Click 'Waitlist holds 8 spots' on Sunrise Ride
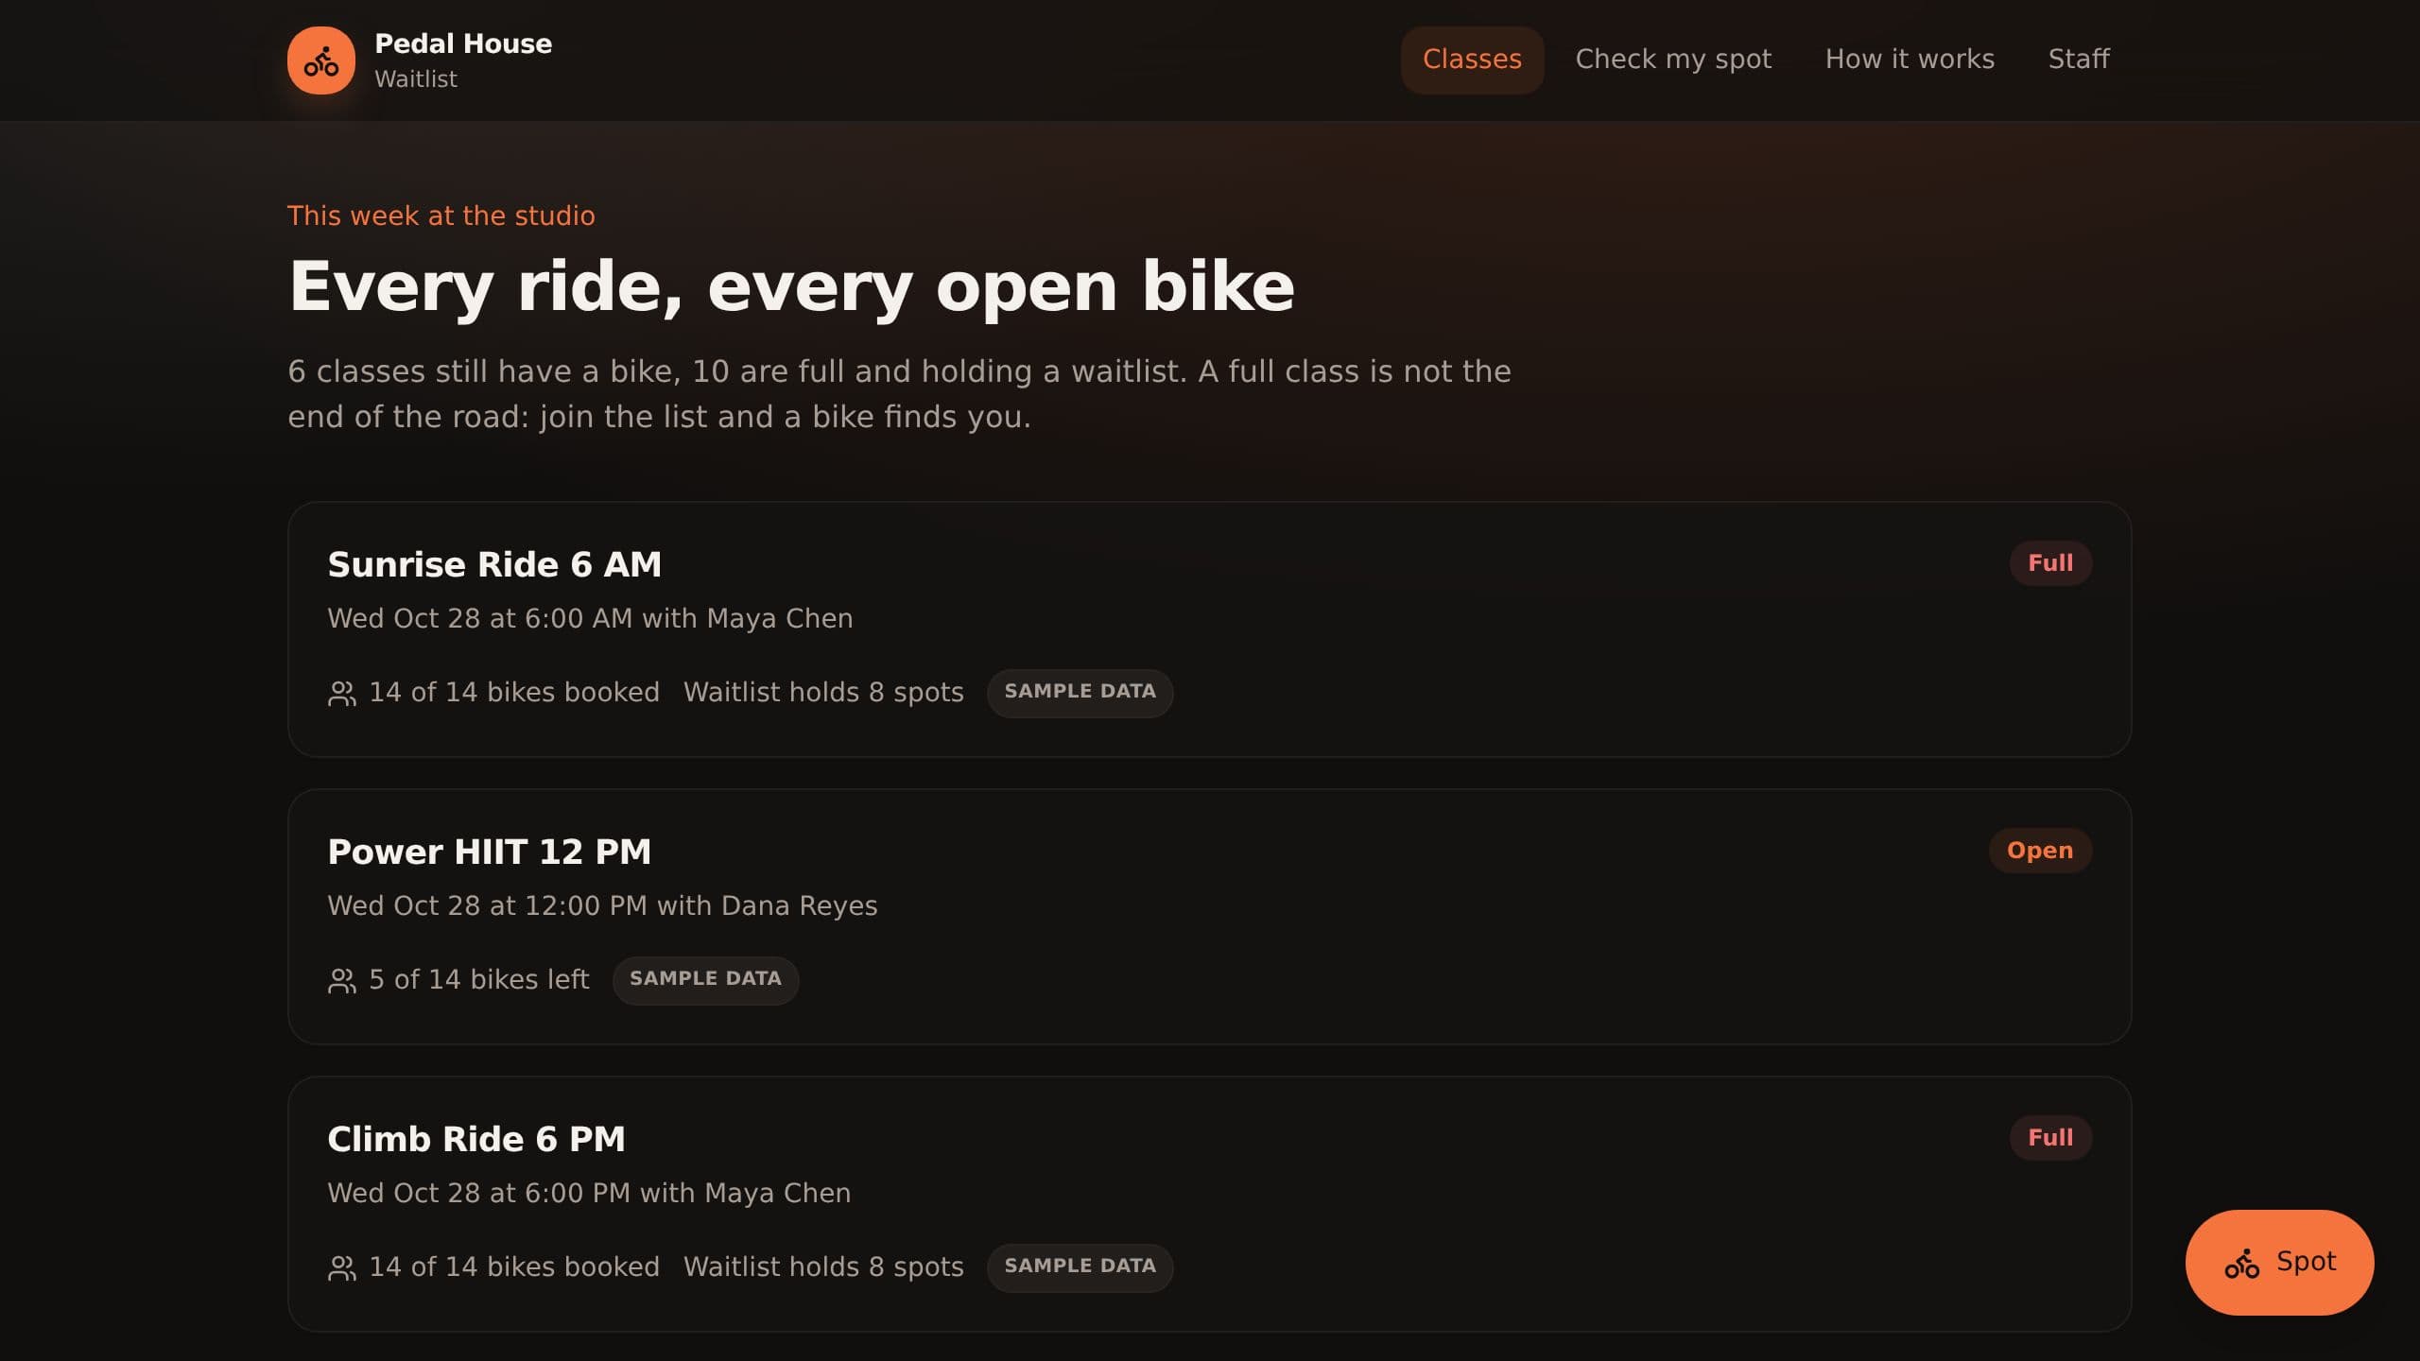 point(823,692)
